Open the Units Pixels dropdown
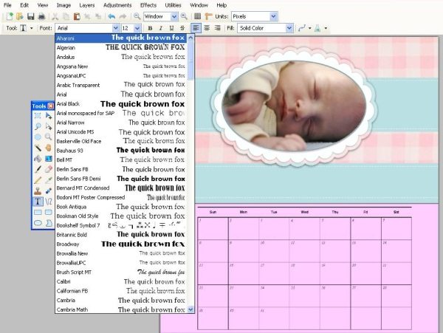 tap(273, 16)
